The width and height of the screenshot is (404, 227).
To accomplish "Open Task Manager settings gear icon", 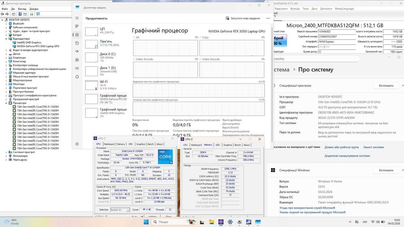I will point(77,144).
